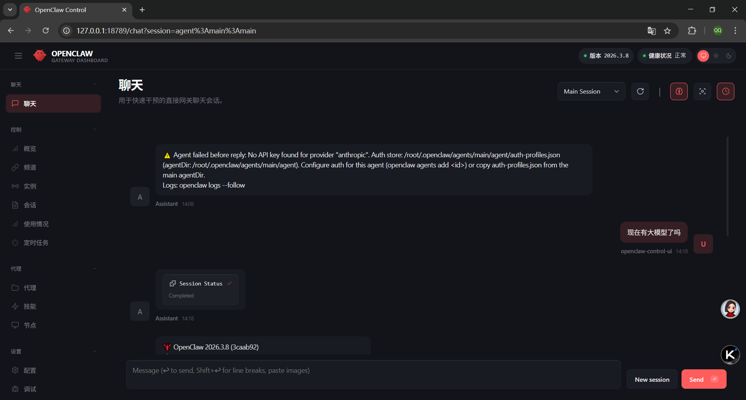Viewport: 746px width, 400px height.
Task: Click the version 2026.3.8 status pill
Action: (x=606, y=56)
